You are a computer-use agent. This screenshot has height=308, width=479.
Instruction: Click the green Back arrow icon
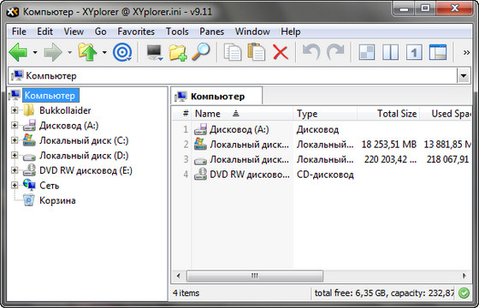pyautogui.click(x=18, y=52)
